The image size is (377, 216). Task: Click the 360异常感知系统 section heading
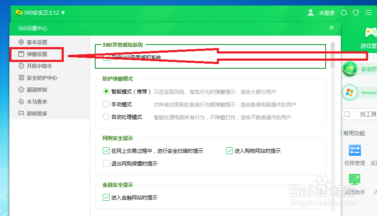[123, 45]
